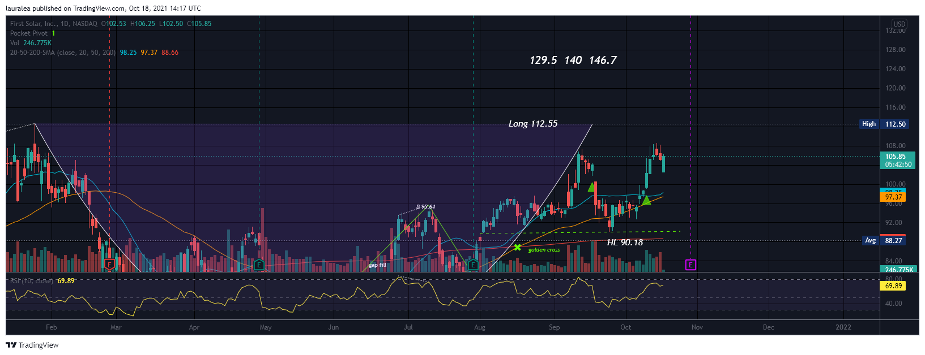Click the Avg 88.27 price label

pos(885,241)
